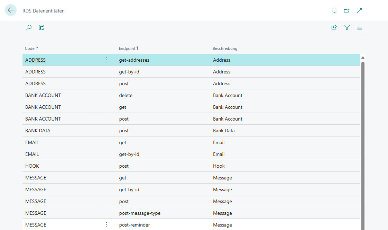388x230 pixels.
Task: Select the Analysemodus icon next to search
Action: 41,27
